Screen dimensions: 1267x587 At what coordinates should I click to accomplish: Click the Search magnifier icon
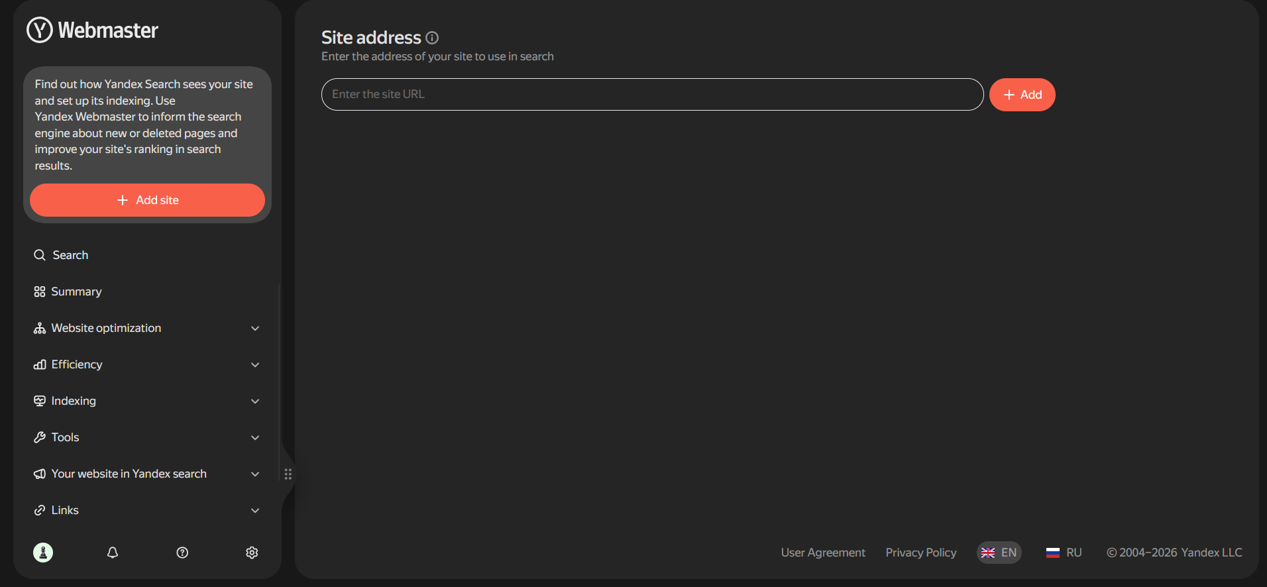(40, 255)
